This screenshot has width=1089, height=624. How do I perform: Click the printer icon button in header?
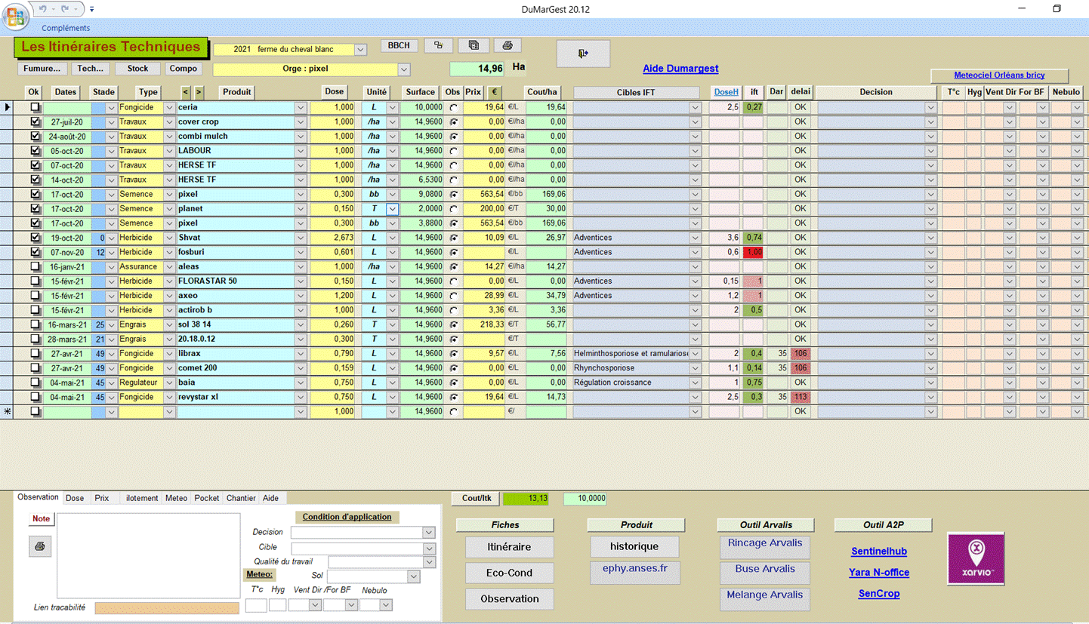(507, 45)
